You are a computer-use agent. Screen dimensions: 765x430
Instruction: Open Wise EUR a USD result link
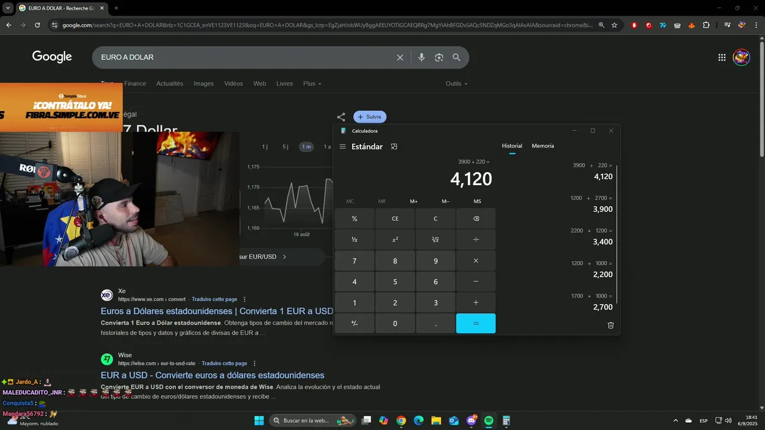pos(212,375)
